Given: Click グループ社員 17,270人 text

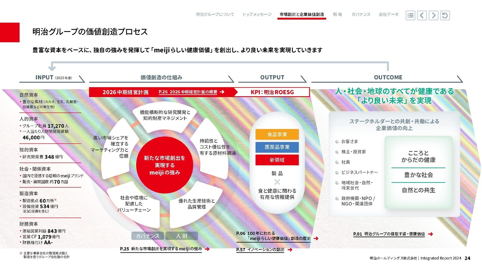Looking at the screenshot, I should (x=45, y=126).
